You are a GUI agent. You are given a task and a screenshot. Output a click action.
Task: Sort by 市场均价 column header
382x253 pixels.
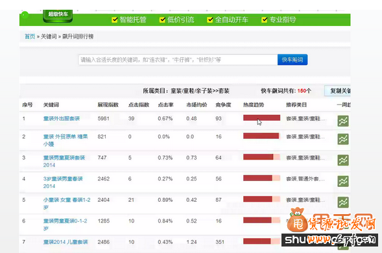click(197, 105)
